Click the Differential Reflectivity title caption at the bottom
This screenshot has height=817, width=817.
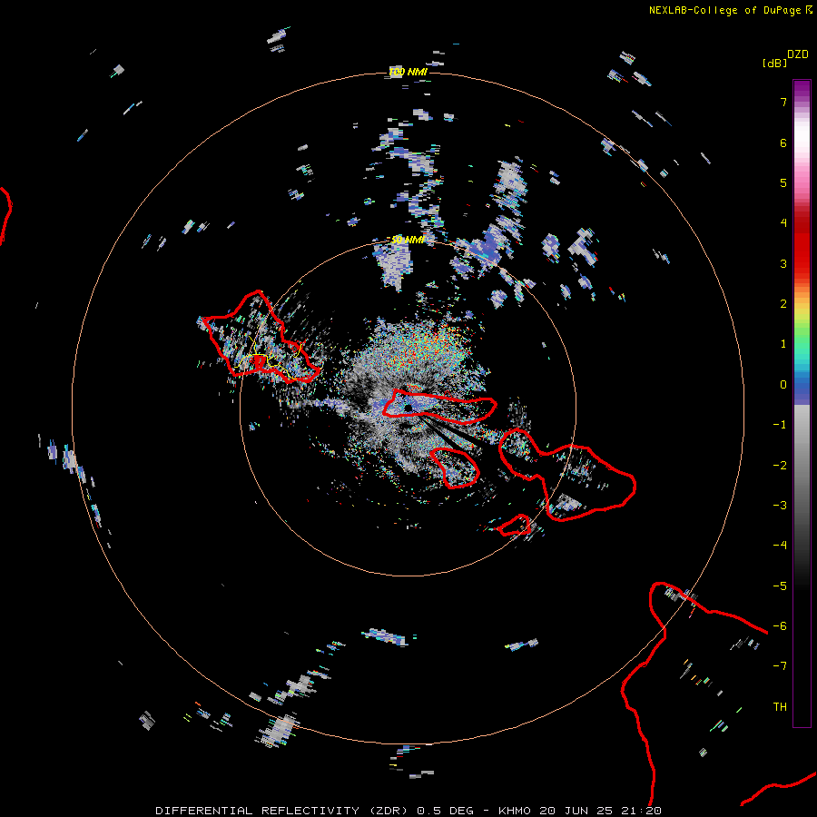coord(408,811)
